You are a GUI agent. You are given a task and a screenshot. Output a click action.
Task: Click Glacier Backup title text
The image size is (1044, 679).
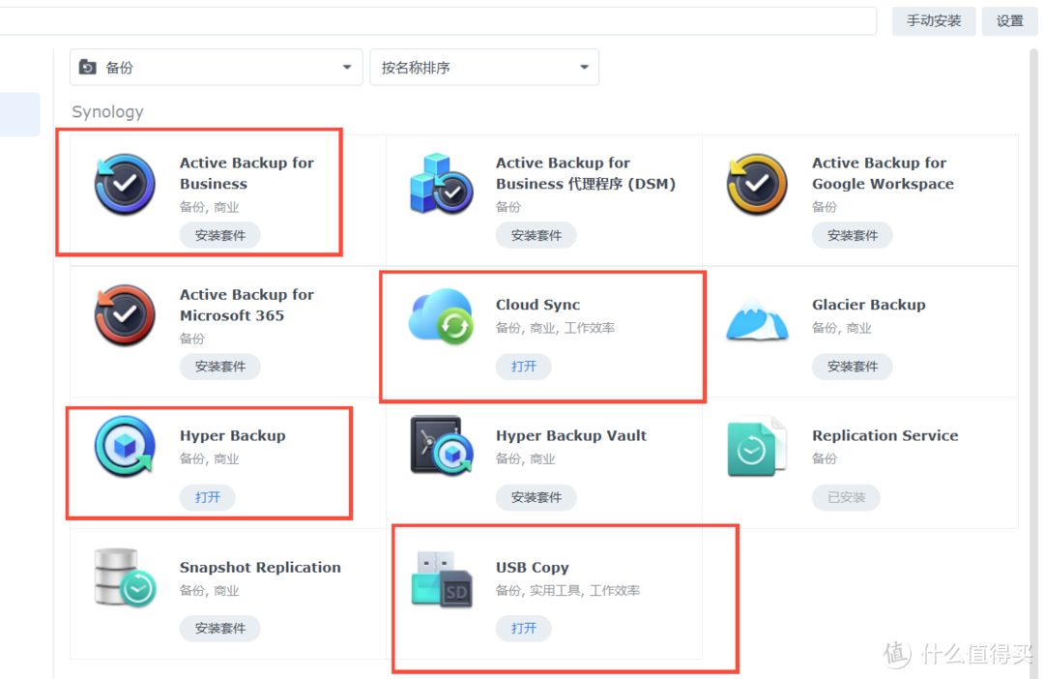click(x=868, y=305)
